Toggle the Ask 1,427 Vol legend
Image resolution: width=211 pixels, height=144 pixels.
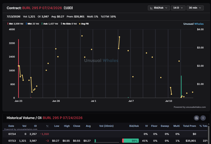[50, 24]
